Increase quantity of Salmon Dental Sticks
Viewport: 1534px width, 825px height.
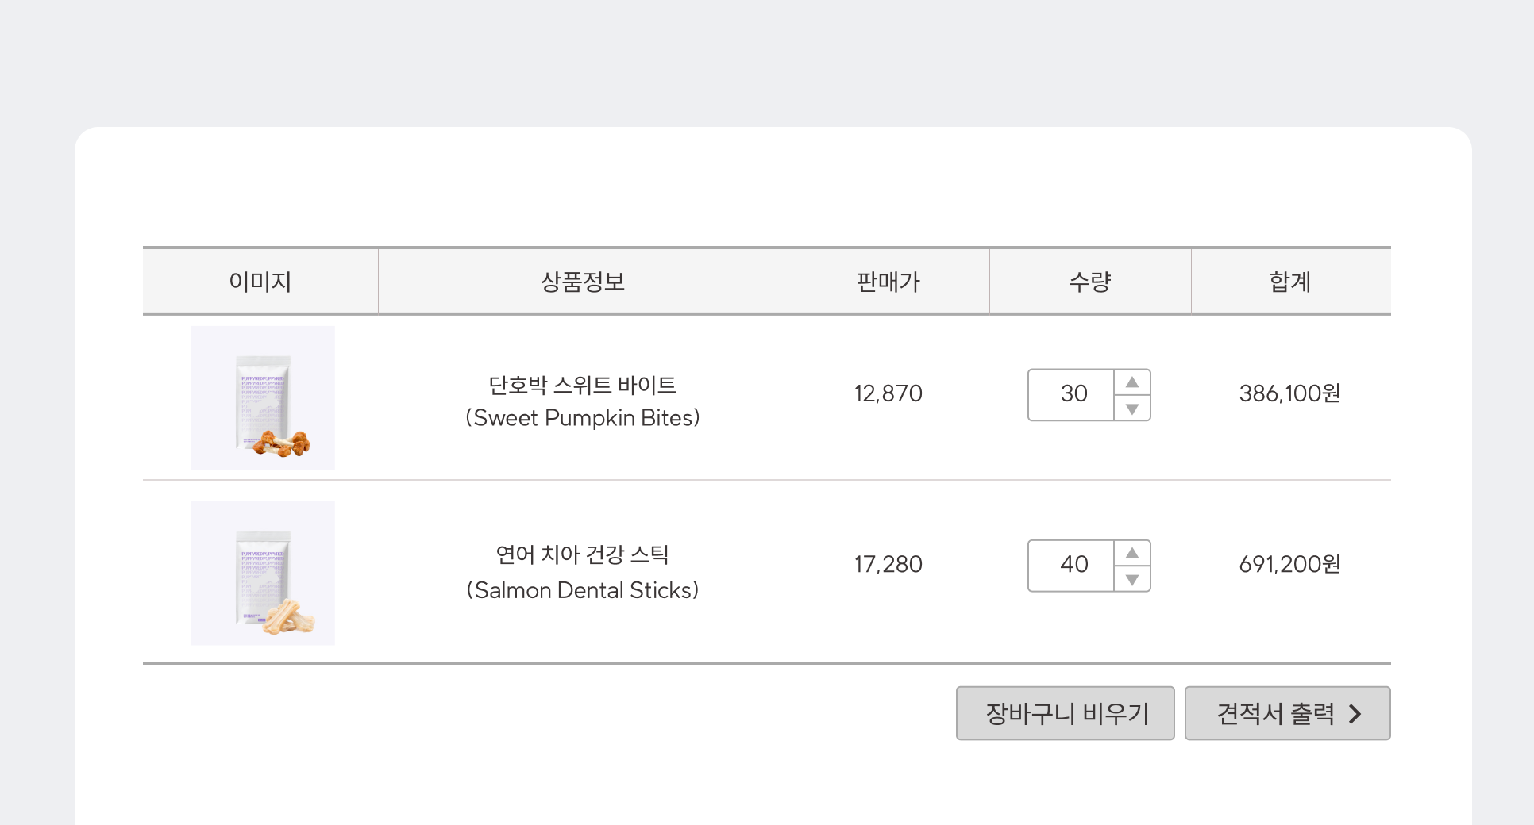click(x=1132, y=553)
